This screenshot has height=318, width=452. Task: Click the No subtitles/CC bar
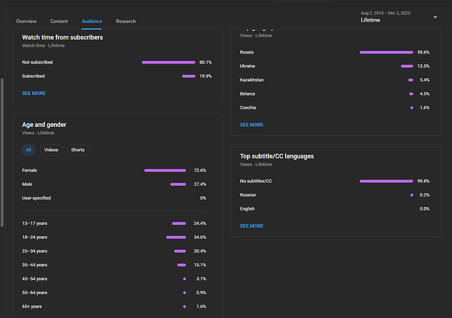pos(386,181)
